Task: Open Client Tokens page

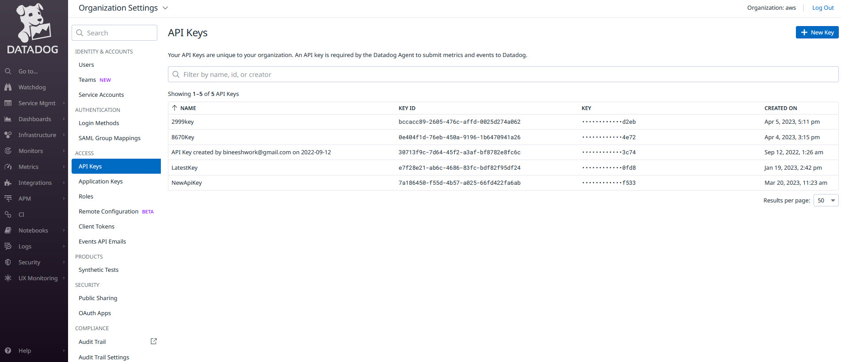Action: pos(96,226)
